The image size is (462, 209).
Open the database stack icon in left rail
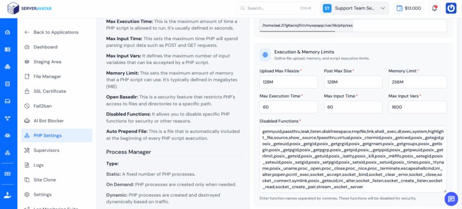[8, 84]
